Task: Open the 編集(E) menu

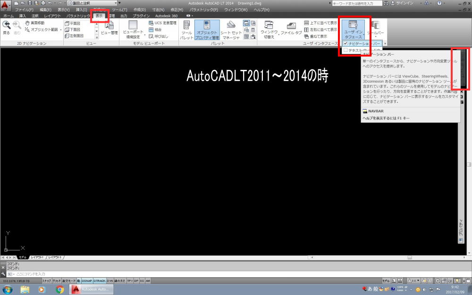Action: pos(45,9)
